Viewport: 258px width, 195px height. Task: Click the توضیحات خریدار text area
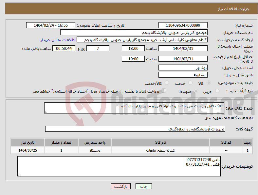[119, 166]
